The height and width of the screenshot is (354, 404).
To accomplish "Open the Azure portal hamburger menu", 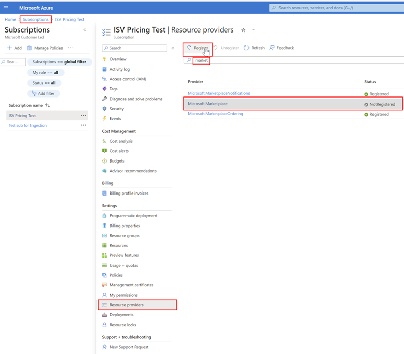I will click(6, 8).
